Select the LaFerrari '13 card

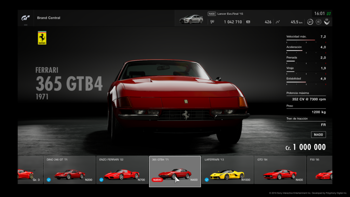click(x=228, y=170)
